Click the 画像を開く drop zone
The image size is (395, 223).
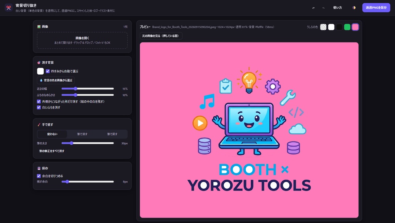pyautogui.click(x=82, y=40)
